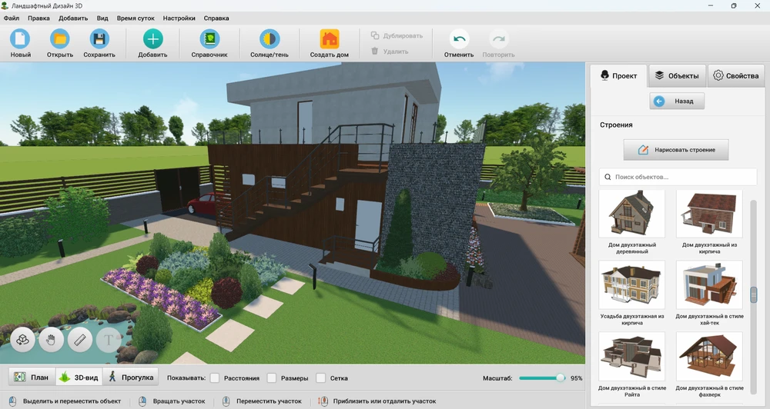The height and width of the screenshot is (409, 770).
Task: Click the Новый (New) project icon
Action: coord(21,39)
